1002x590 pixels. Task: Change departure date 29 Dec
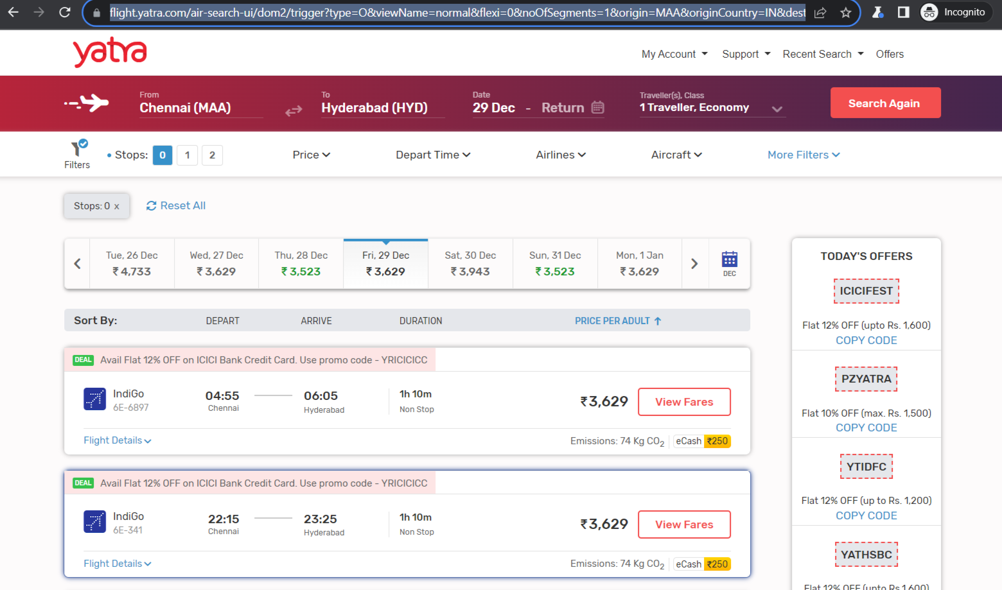tap(494, 108)
